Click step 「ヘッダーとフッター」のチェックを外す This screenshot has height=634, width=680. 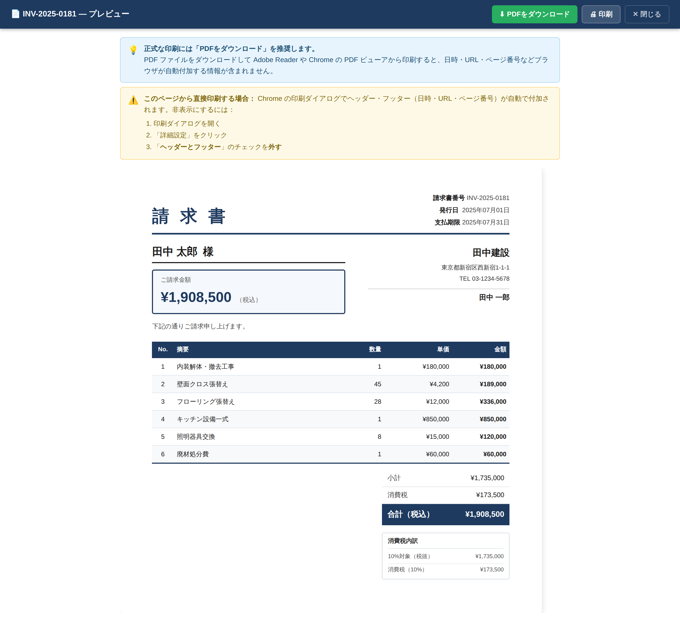[218, 147]
